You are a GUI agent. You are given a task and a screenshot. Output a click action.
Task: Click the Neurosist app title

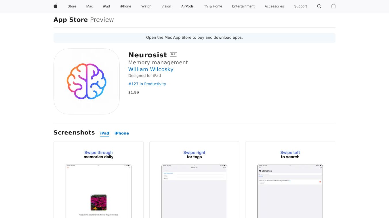(148, 55)
